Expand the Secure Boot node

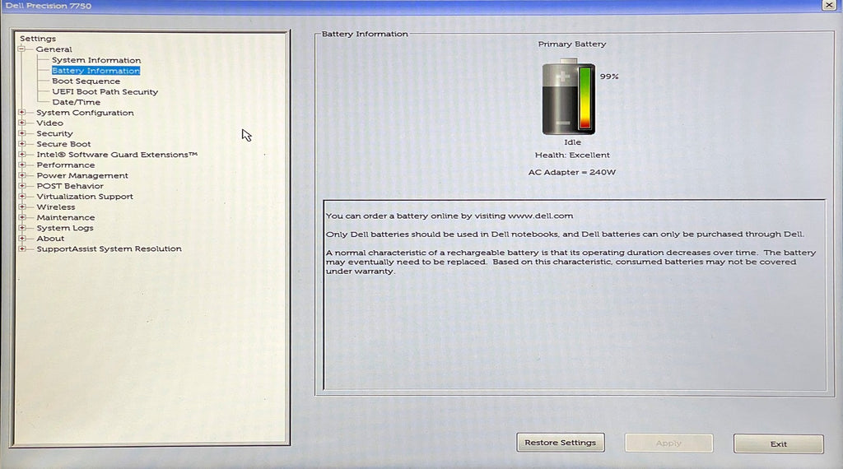22,144
